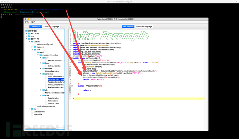Click the mapper folder icon

point(44,69)
